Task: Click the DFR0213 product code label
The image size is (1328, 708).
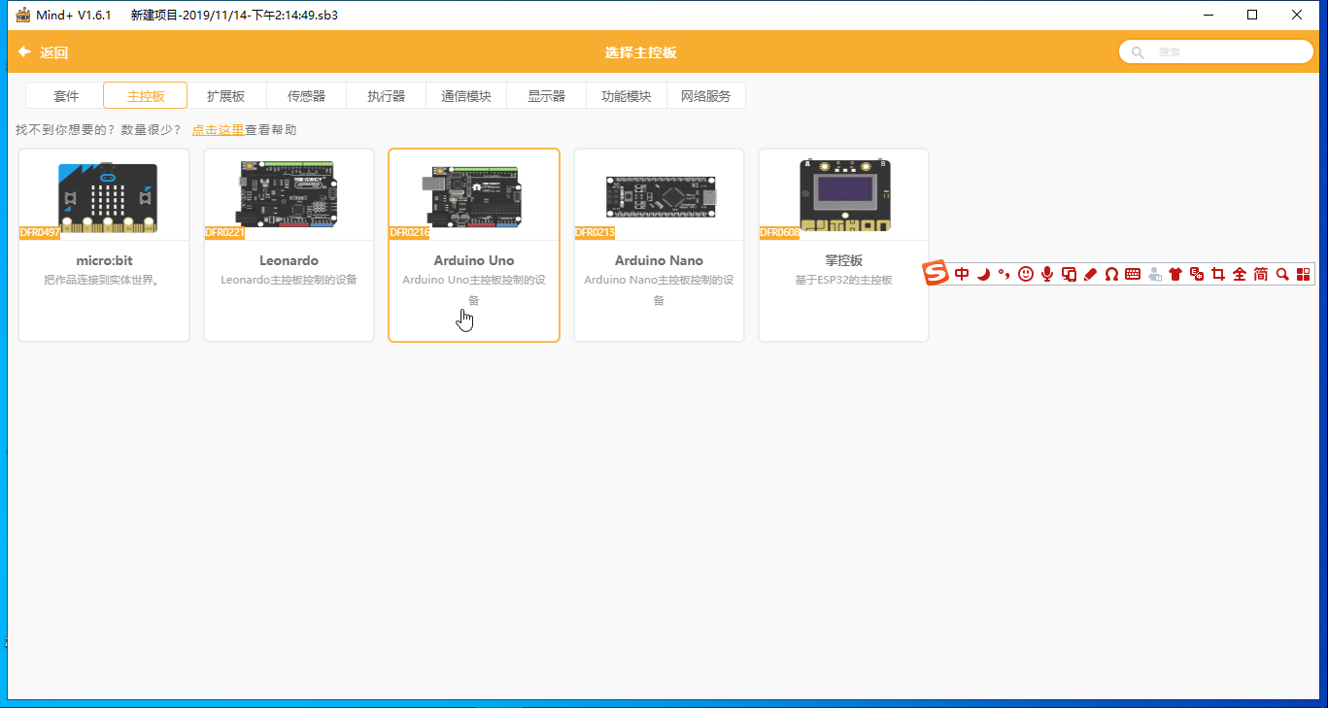Action: [595, 233]
